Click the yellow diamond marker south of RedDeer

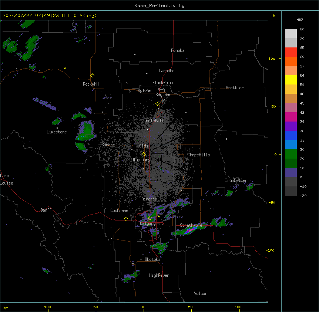[158, 104]
